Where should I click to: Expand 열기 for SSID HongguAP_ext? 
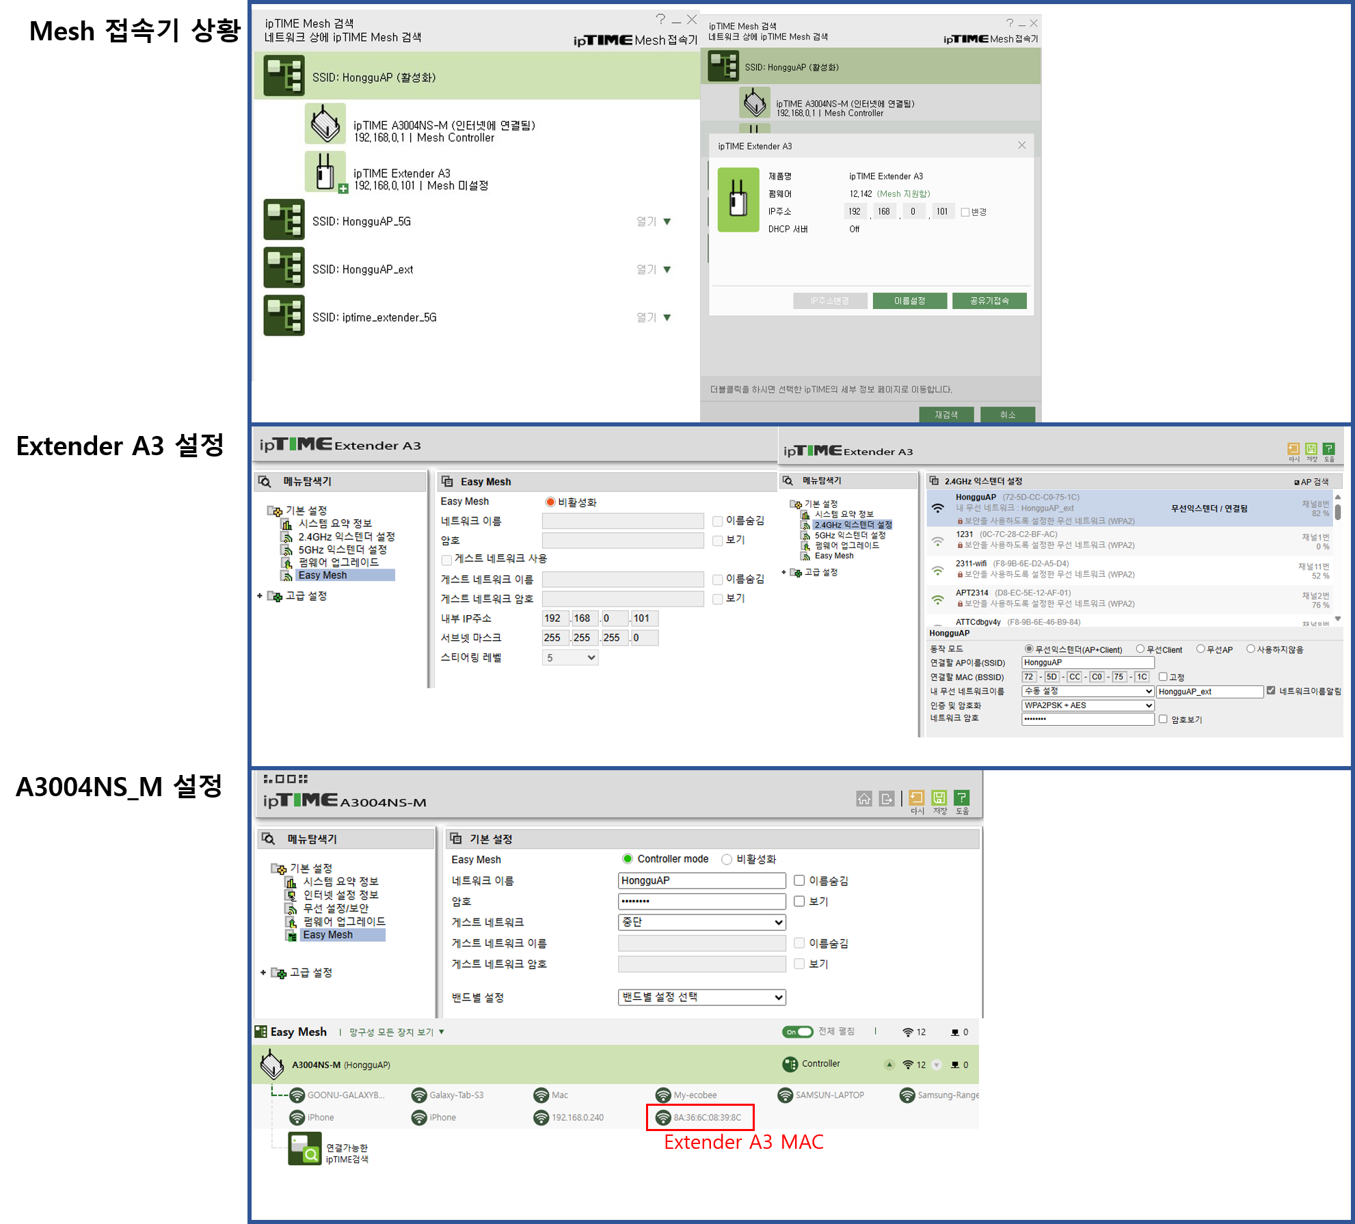pyautogui.click(x=654, y=269)
